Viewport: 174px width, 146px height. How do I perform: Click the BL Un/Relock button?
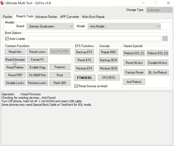coord(158,72)
